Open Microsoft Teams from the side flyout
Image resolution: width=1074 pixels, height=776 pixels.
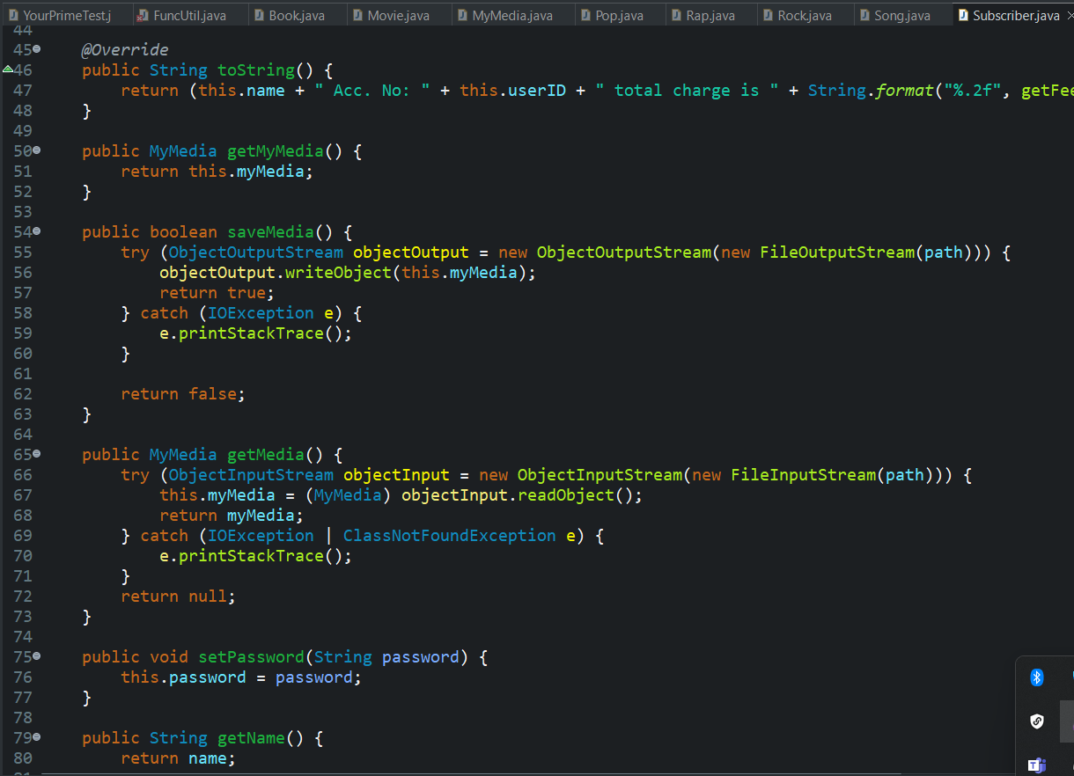1036,765
